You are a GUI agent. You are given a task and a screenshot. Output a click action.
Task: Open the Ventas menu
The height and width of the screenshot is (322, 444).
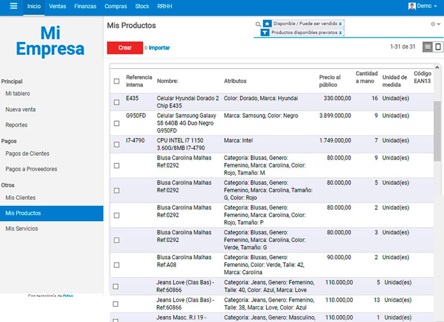tap(58, 6)
